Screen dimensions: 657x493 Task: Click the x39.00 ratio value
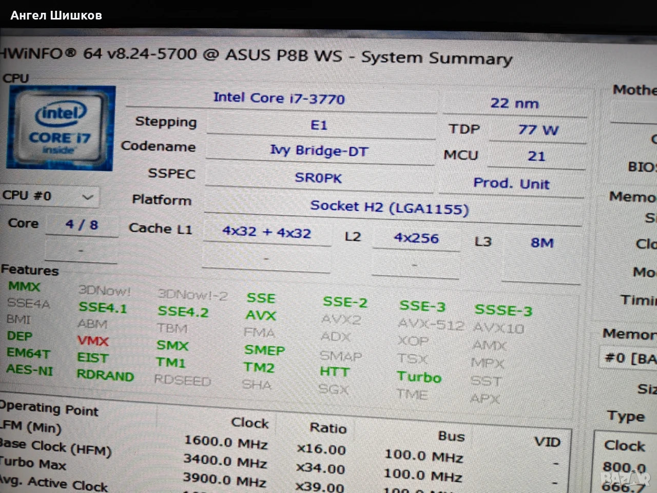pos(319,487)
